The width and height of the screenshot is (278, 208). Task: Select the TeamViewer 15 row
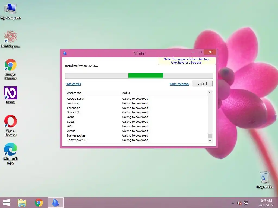point(137,140)
